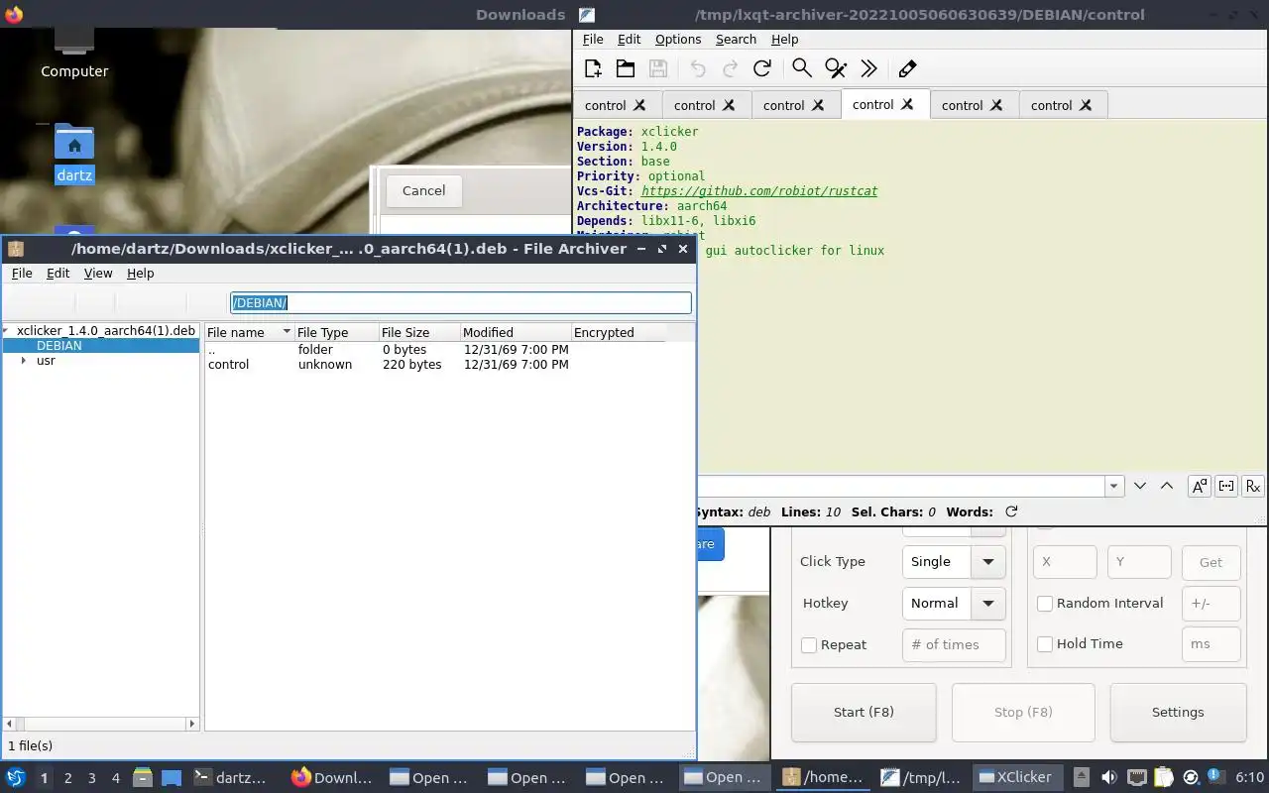This screenshot has height=793, width=1269.
Task: Enable the Random Interval checkbox
Action: pyautogui.click(x=1045, y=604)
